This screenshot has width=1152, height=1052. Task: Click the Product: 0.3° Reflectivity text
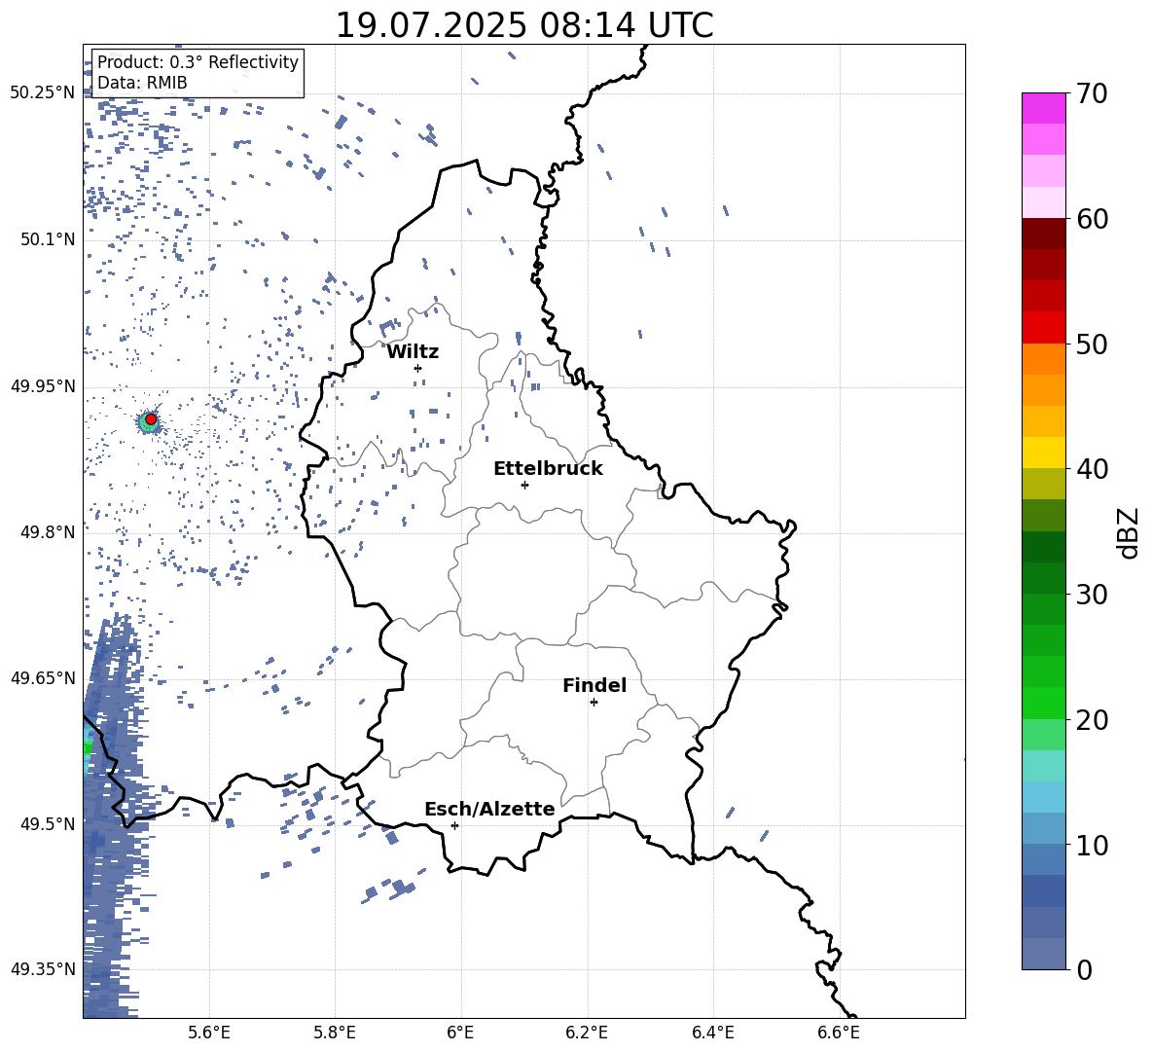click(198, 62)
